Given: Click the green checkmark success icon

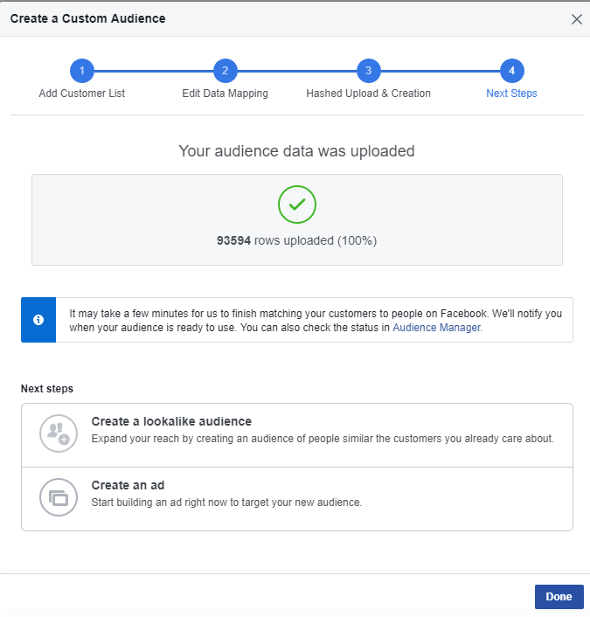Looking at the screenshot, I should click(296, 205).
